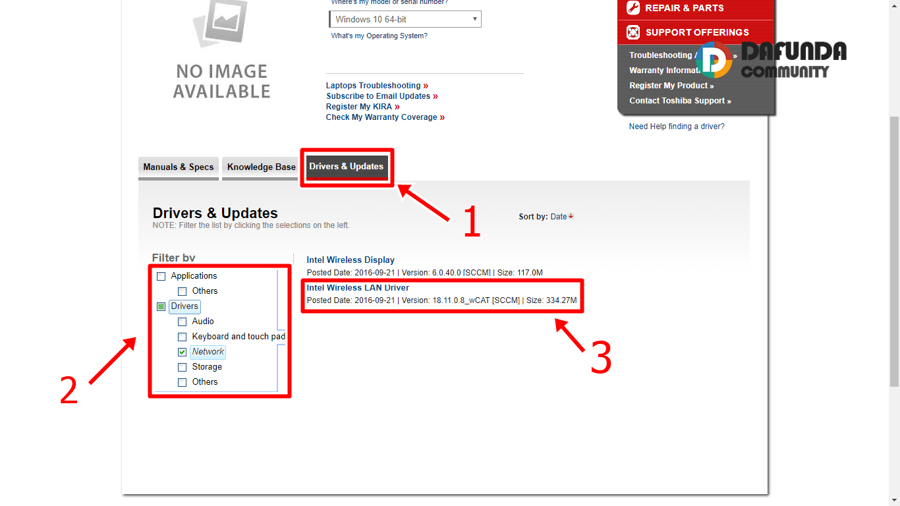Screen dimensions: 900x506
Task: Change sort order via Date link
Action: click(x=558, y=217)
